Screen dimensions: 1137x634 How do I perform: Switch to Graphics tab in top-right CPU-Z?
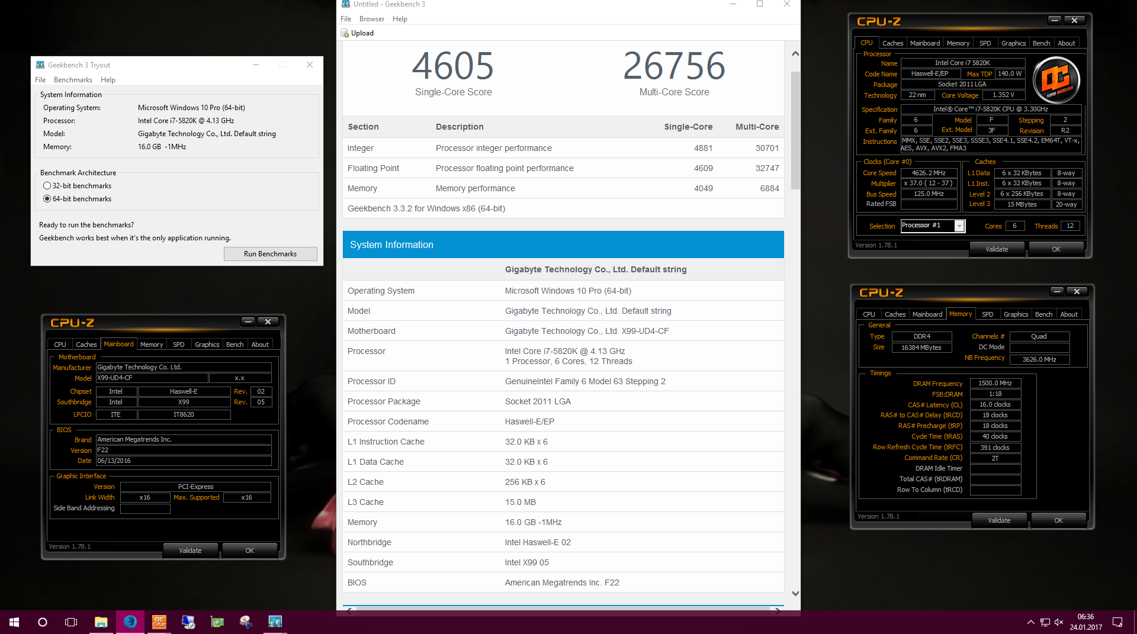(x=1013, y=43)
